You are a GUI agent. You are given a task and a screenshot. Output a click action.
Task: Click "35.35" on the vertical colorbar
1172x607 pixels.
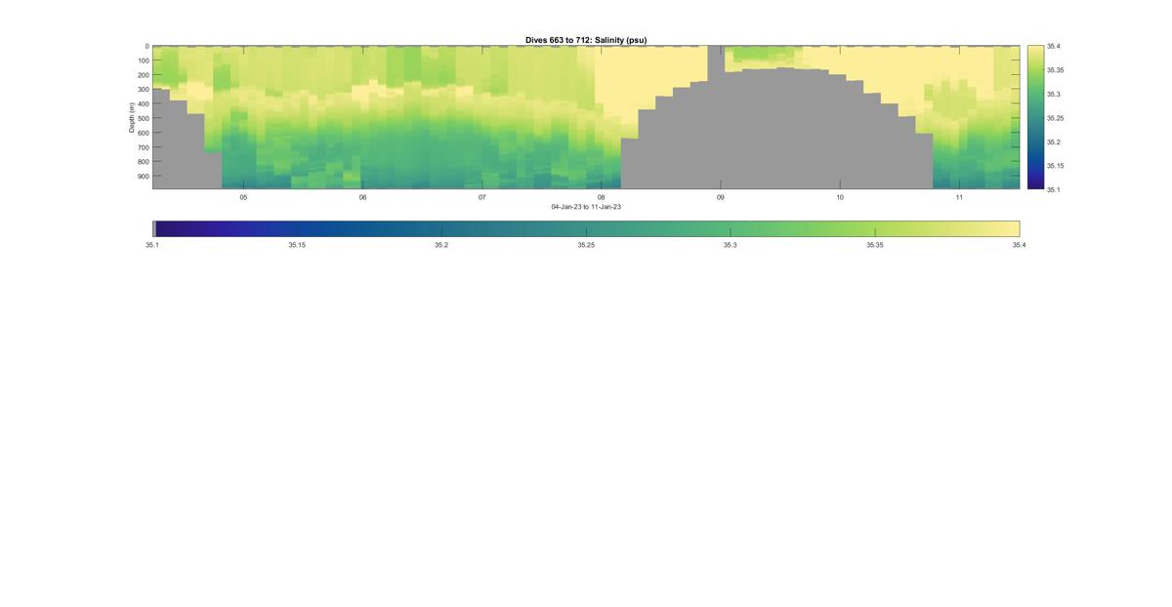(x=1056, y=70)
